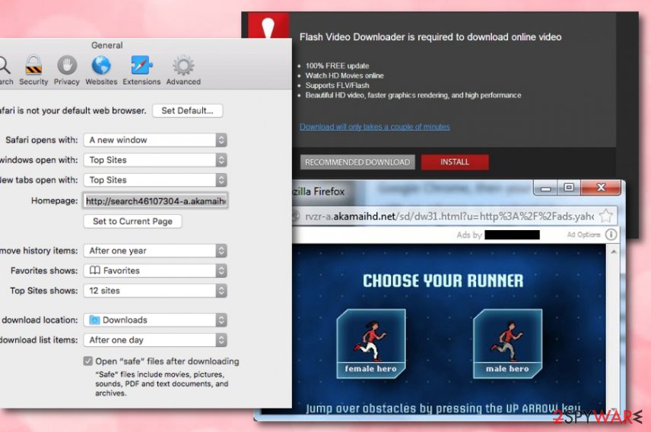Open the Websites preferences pane
The width and height of the screenshot is (651, 432).
click(101, 70)
